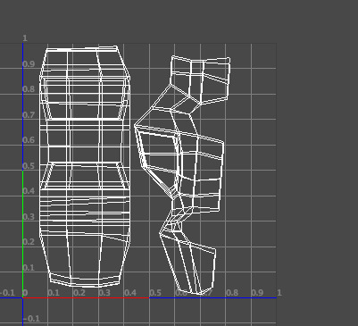Select the leftmost pointed vertex of the jagged shell
Screen dimensions: 358x326
(x=135, y=125)
